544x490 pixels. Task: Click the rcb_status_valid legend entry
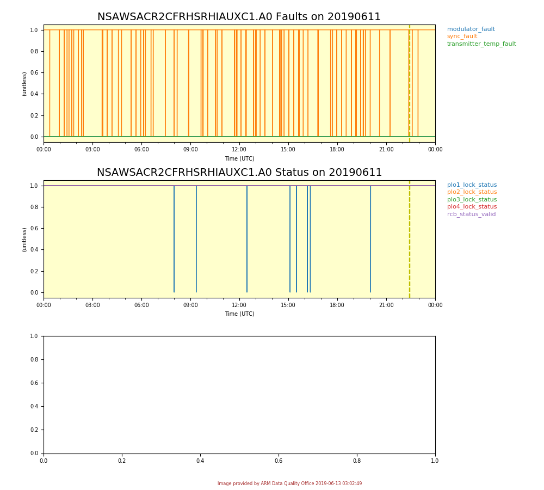tap(471, 214)
